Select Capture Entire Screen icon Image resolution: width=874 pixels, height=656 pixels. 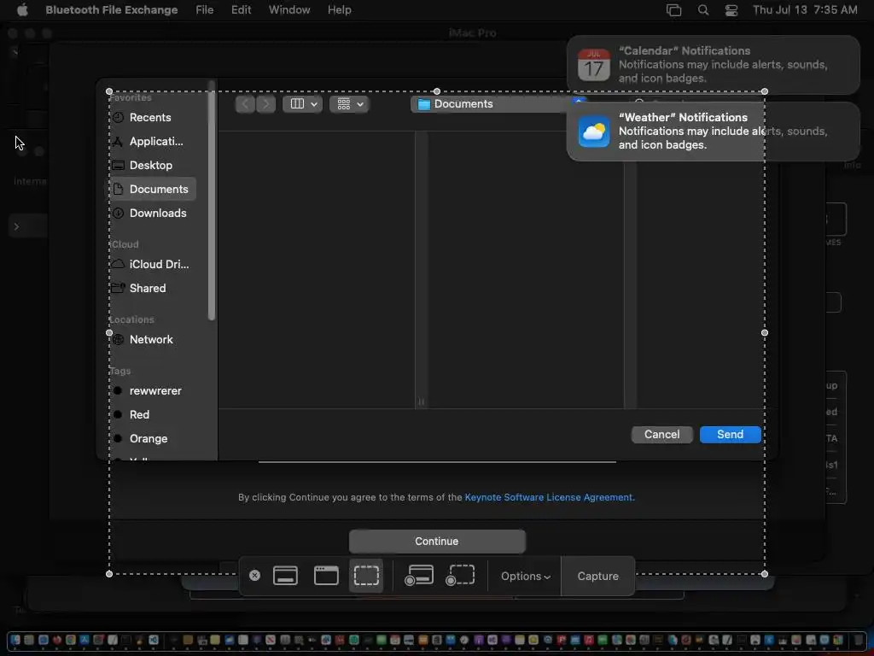[285, 576]
